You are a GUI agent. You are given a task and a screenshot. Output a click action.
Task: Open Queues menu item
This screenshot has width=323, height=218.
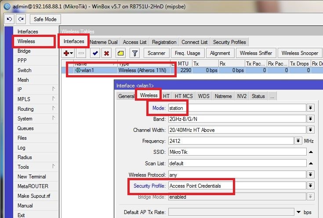coord(25,128)
